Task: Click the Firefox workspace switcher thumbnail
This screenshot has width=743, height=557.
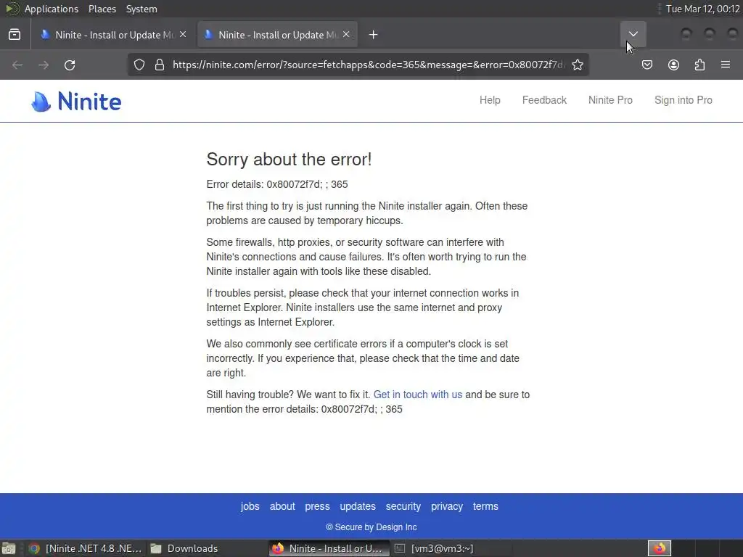Action: [x=659, y=548]
